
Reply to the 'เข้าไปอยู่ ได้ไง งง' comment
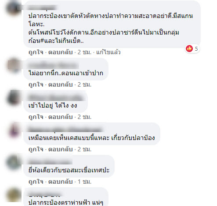tap(61, 117)
